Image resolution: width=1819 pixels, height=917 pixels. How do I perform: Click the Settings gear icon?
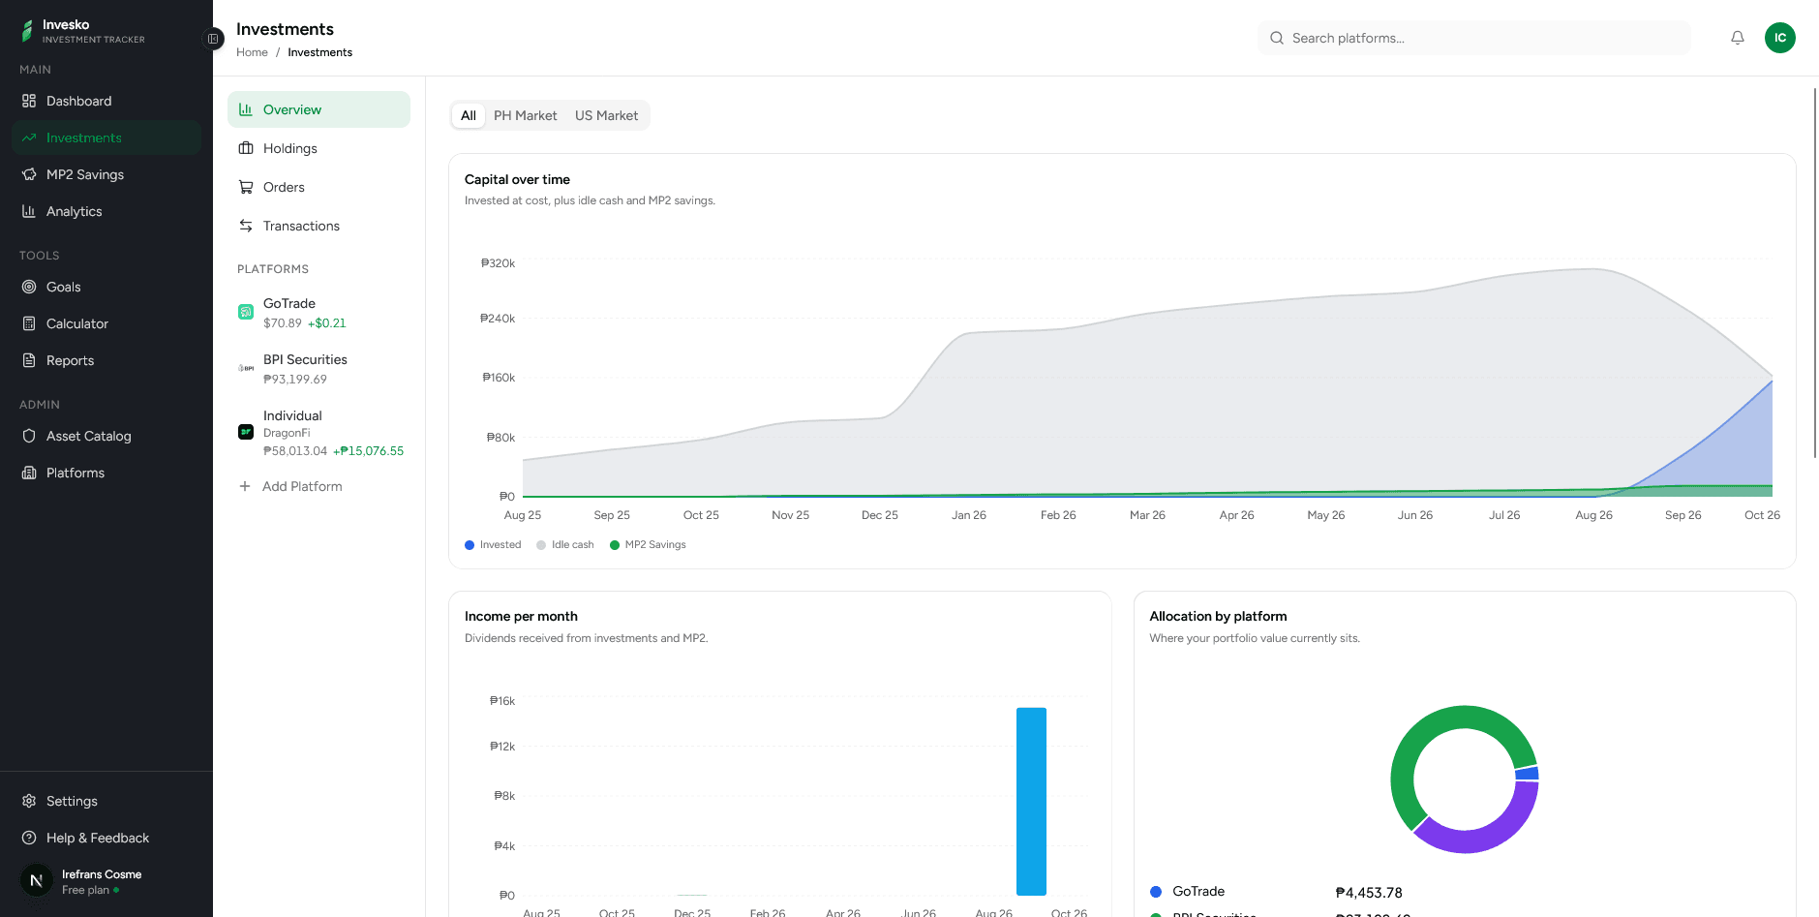pos(29,801)
